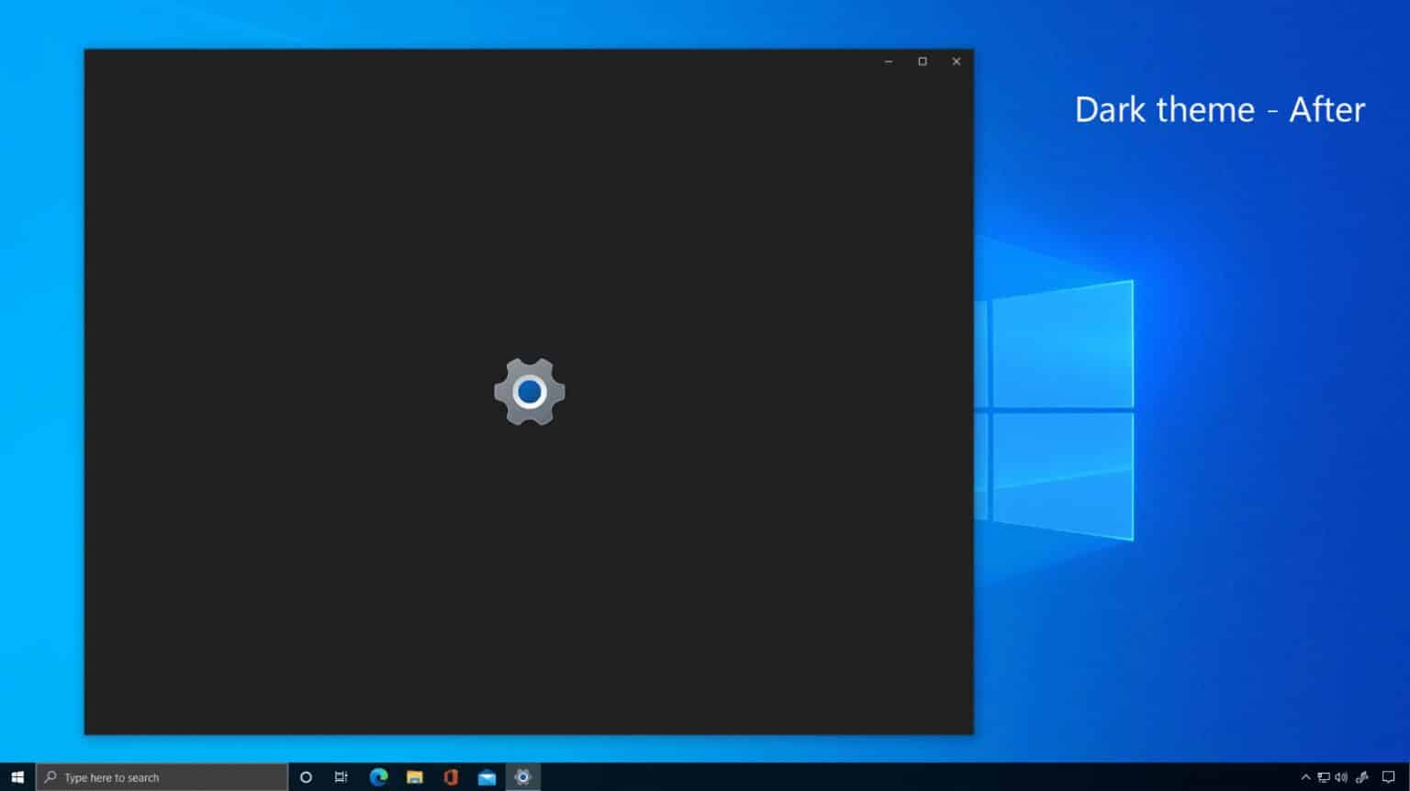Click the Settings window title bar

click(459, 61)
